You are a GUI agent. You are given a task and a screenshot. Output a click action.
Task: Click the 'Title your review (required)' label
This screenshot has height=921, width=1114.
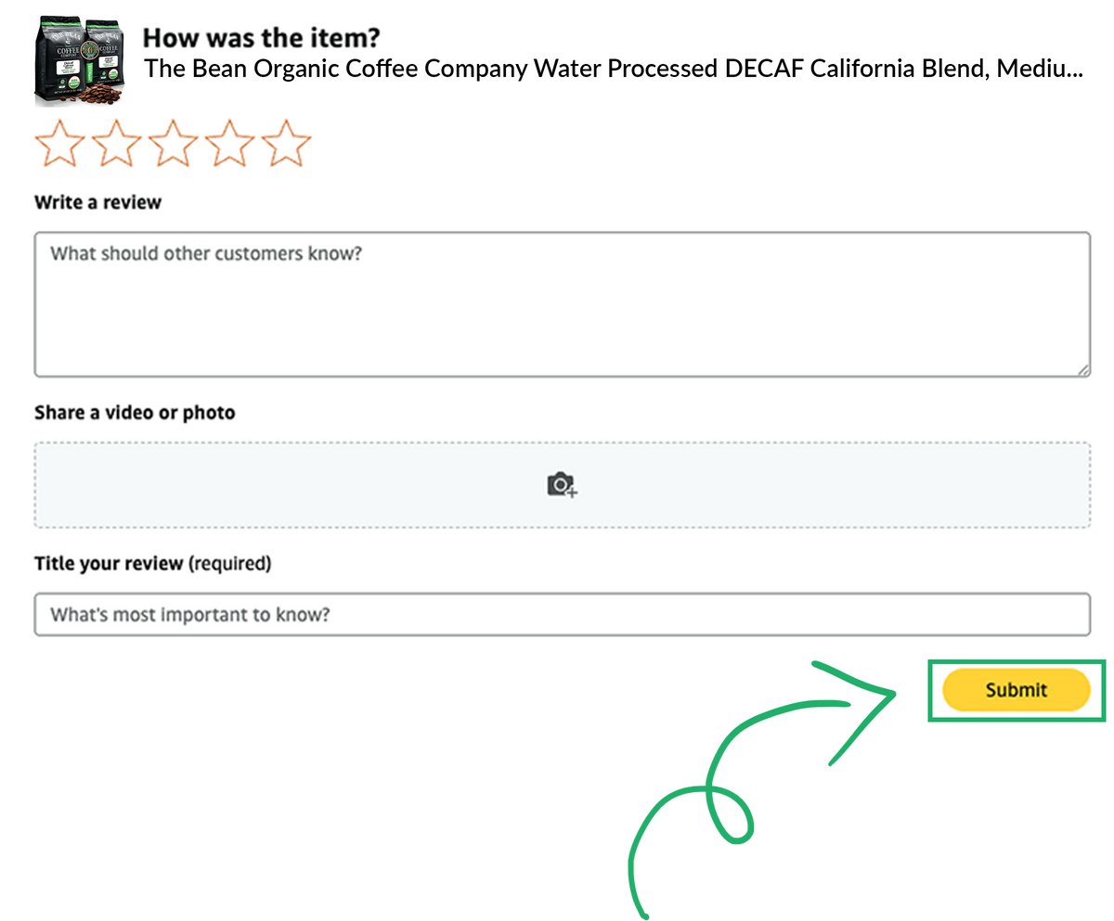(152, 563)
